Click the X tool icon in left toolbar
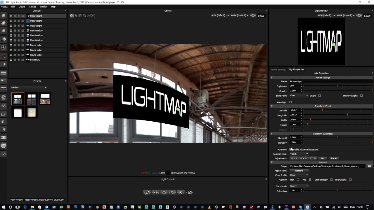Screen dimensions: 374x210 (x=4, y=106)
